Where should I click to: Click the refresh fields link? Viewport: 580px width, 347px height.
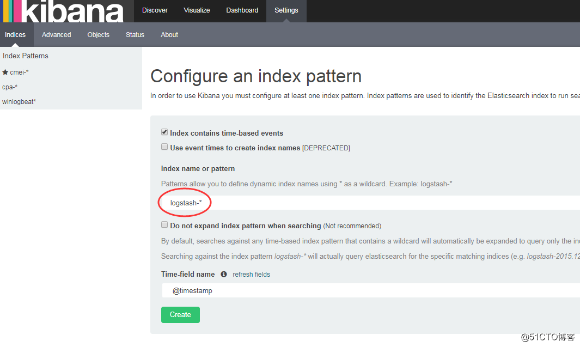click(251, 275)
